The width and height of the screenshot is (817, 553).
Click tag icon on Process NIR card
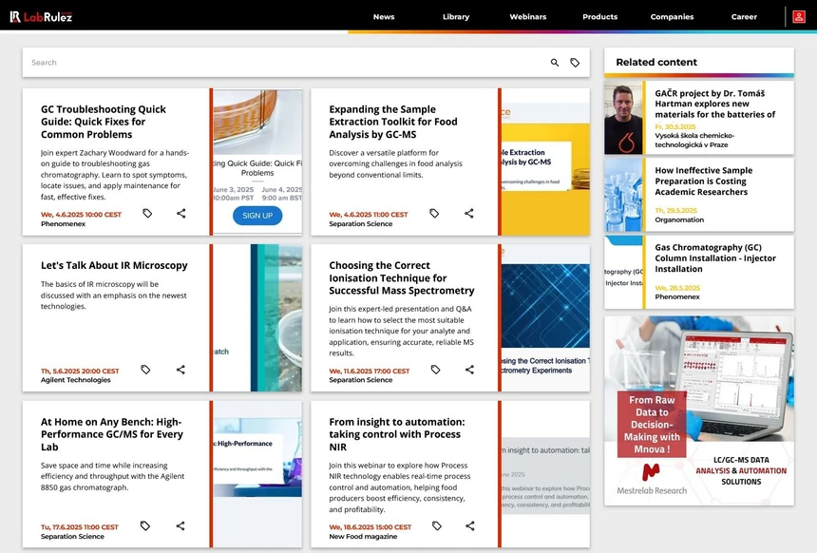point(437,525)
